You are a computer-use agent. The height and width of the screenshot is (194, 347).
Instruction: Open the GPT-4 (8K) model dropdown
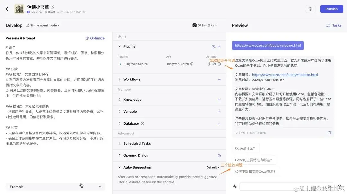tap(204, 25)
